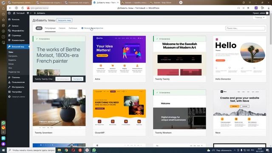The height and width of the screenshot is (153, 272).
Task: Open the Темы submenu item
Action: [x=11, y=52]
